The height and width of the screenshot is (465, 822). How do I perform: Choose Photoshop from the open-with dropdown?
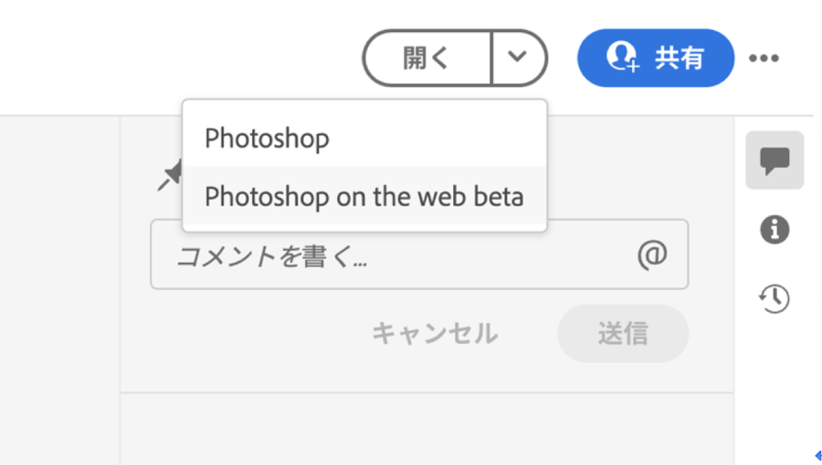tap(267, 139)
